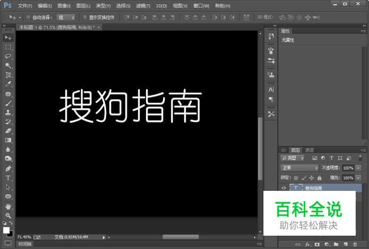Open the Layers panel options menu

[363, 150]
